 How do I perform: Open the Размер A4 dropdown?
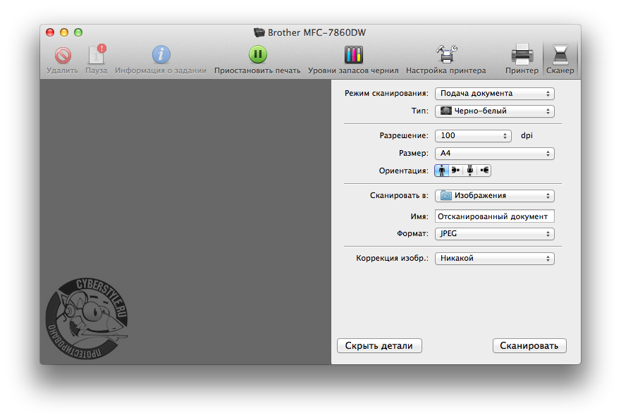click(x=495, y=153)
